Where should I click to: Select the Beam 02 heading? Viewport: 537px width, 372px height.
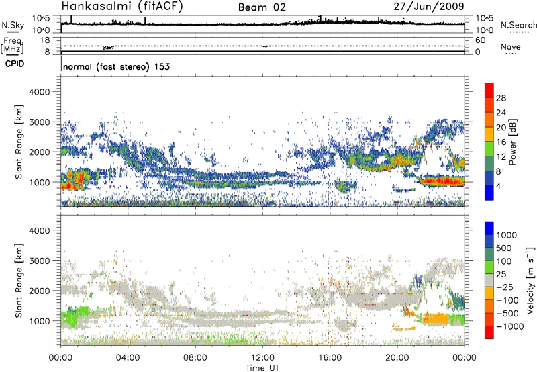click(262, 7)
